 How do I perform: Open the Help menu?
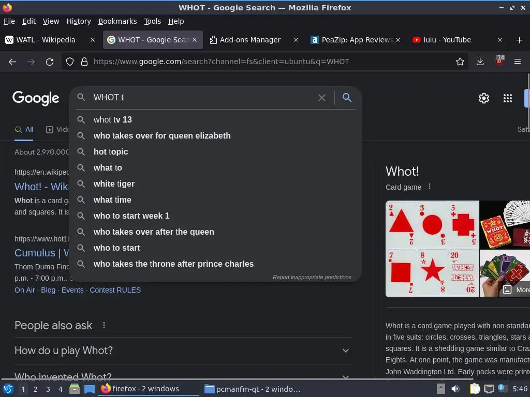pyautogui.click(x=176, y=21)
